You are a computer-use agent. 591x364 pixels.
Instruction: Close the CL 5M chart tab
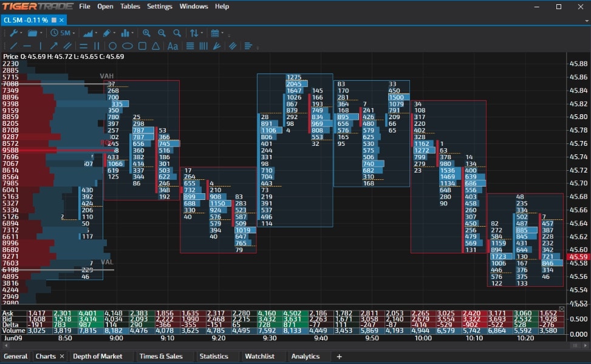[x=61, y=19]
